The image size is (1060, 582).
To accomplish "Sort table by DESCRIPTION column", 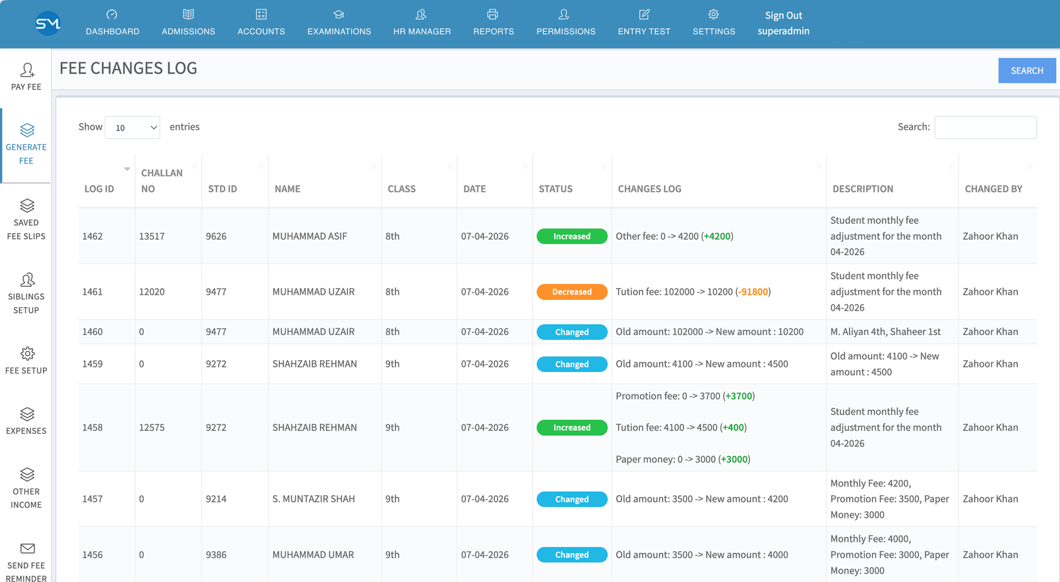I will [x=892, y=181].
